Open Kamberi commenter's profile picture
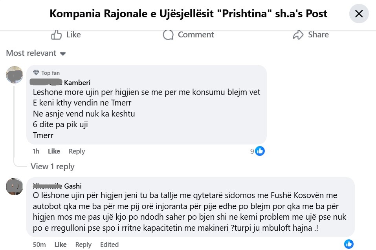 15,75
